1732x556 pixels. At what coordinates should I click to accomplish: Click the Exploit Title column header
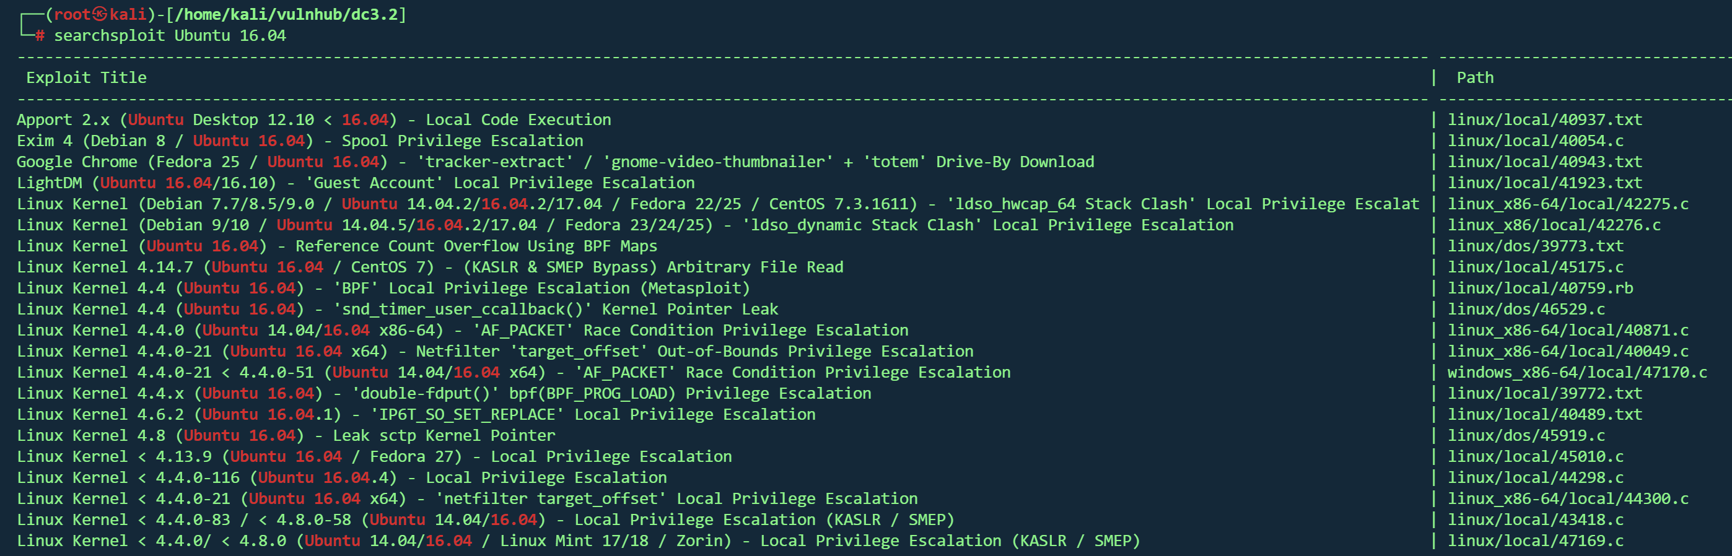pos(86,78)
